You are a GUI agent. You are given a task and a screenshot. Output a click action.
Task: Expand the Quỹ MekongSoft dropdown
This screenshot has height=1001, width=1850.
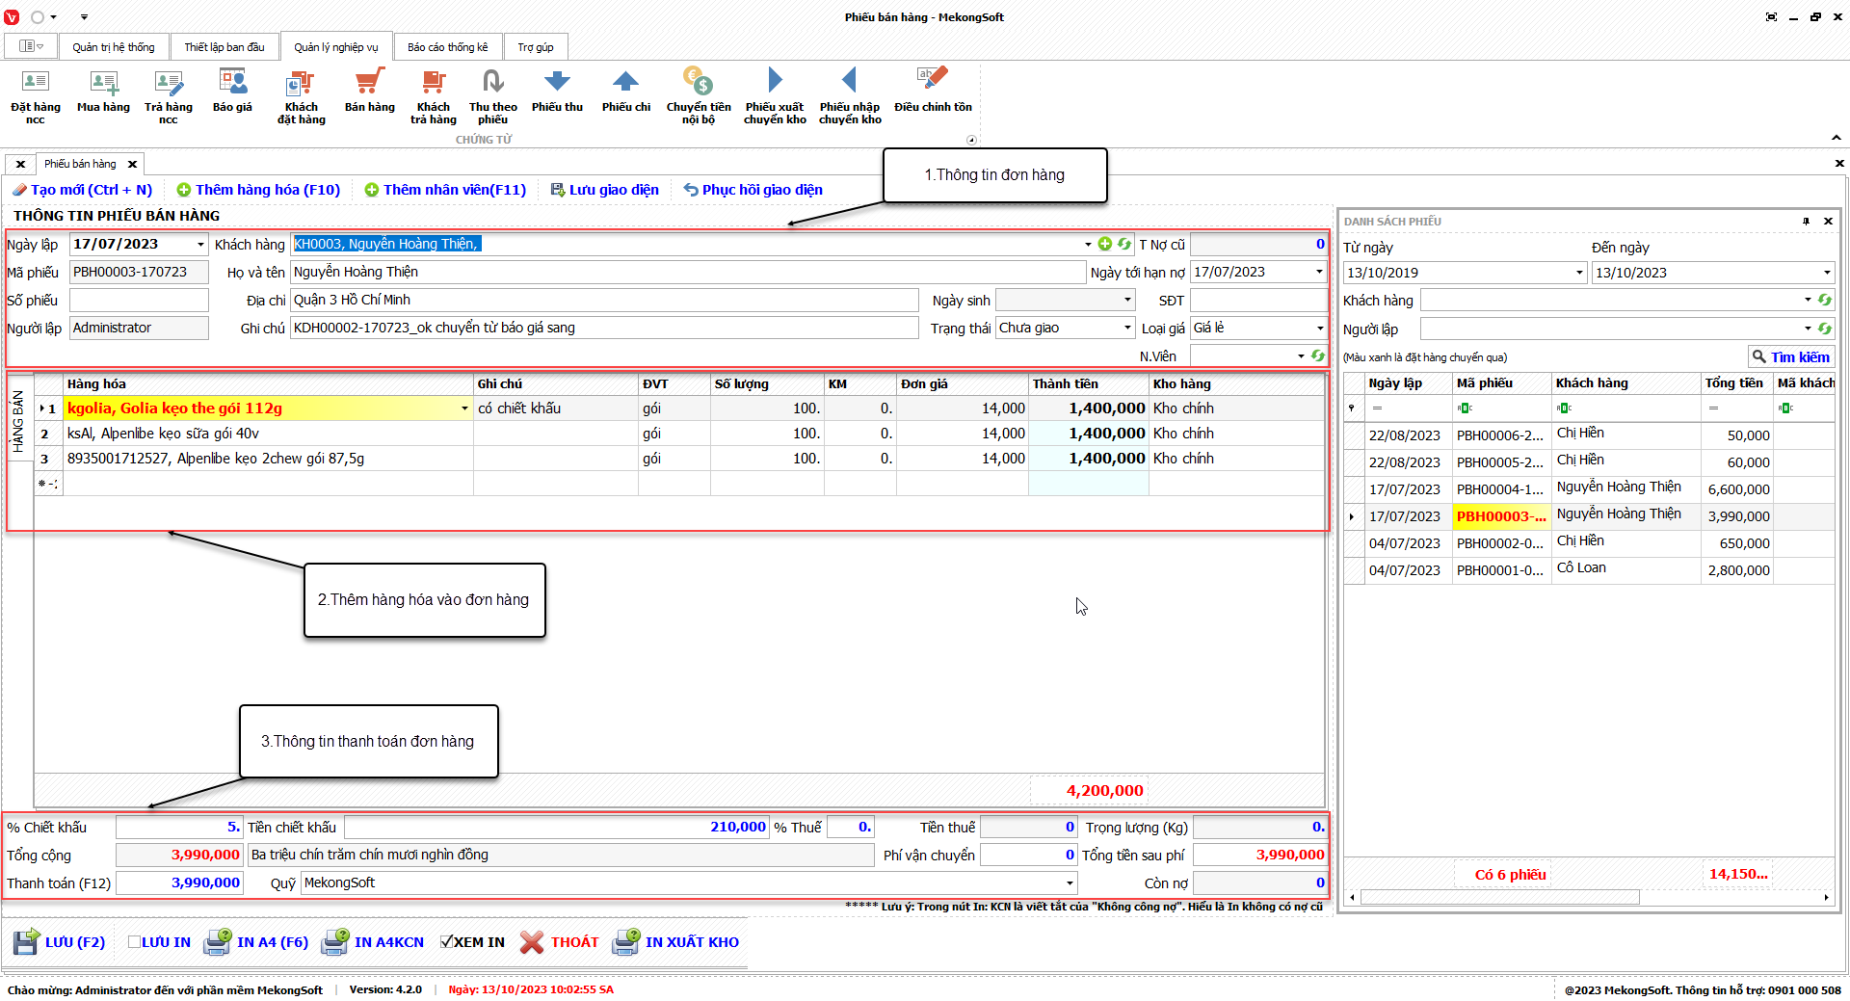[x=1070, y=883]
